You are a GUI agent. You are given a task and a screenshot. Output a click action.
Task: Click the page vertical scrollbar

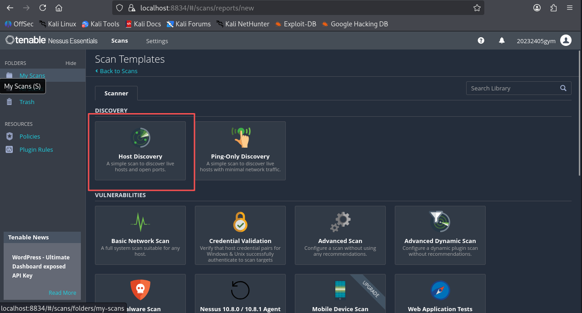[580, 114]
